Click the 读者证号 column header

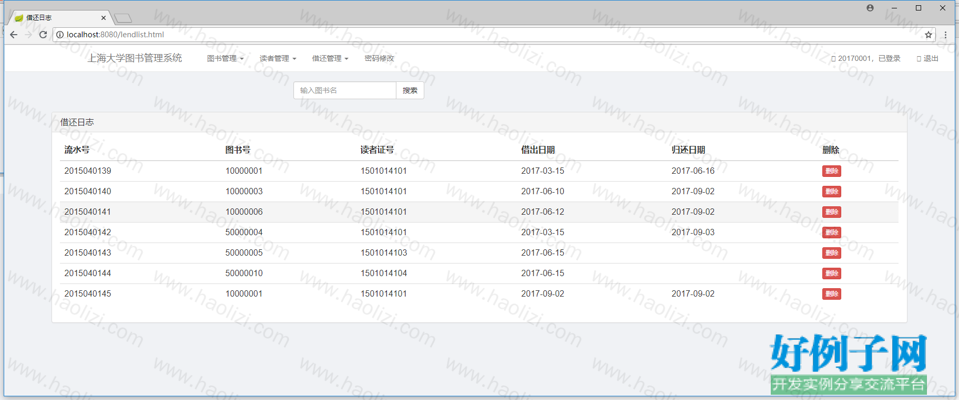377,150
